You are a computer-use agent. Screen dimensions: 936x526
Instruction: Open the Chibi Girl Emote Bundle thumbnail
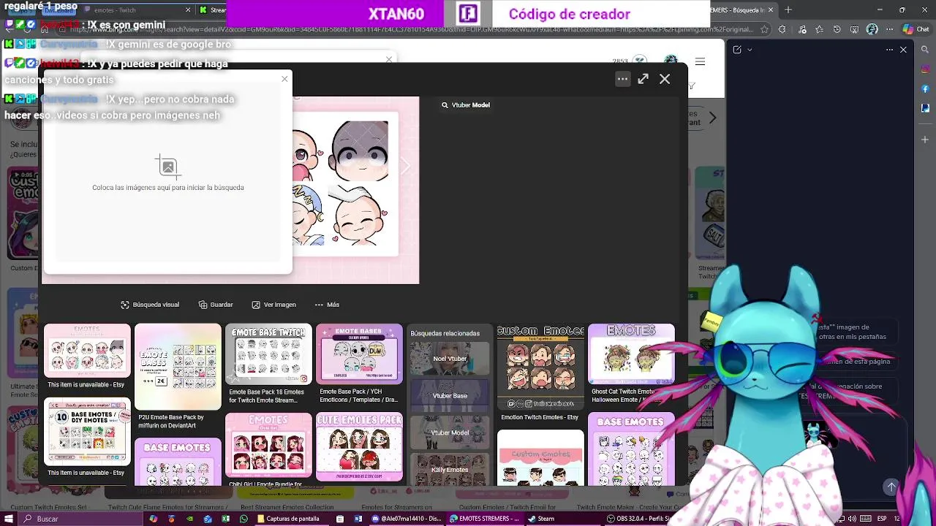[268, 446]
